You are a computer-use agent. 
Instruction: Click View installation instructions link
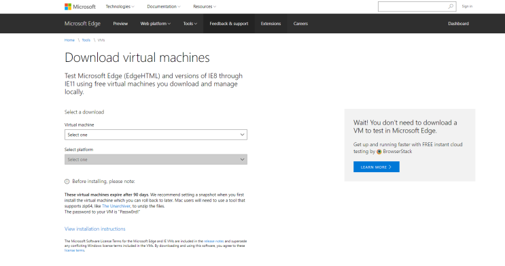tap(94, 229)
